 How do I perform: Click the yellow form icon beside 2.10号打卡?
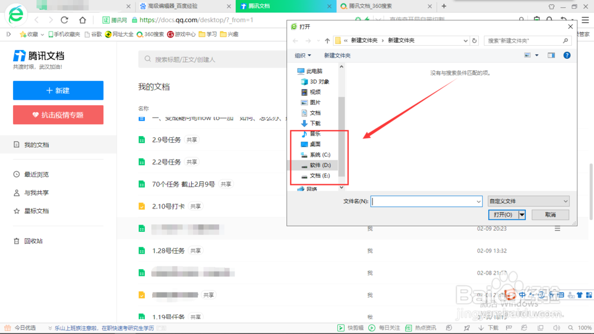click(x=142, y=206)
